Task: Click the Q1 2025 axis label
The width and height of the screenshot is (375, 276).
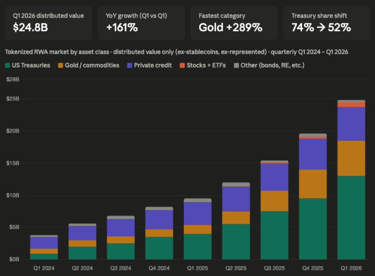Action: pos(197,268)
